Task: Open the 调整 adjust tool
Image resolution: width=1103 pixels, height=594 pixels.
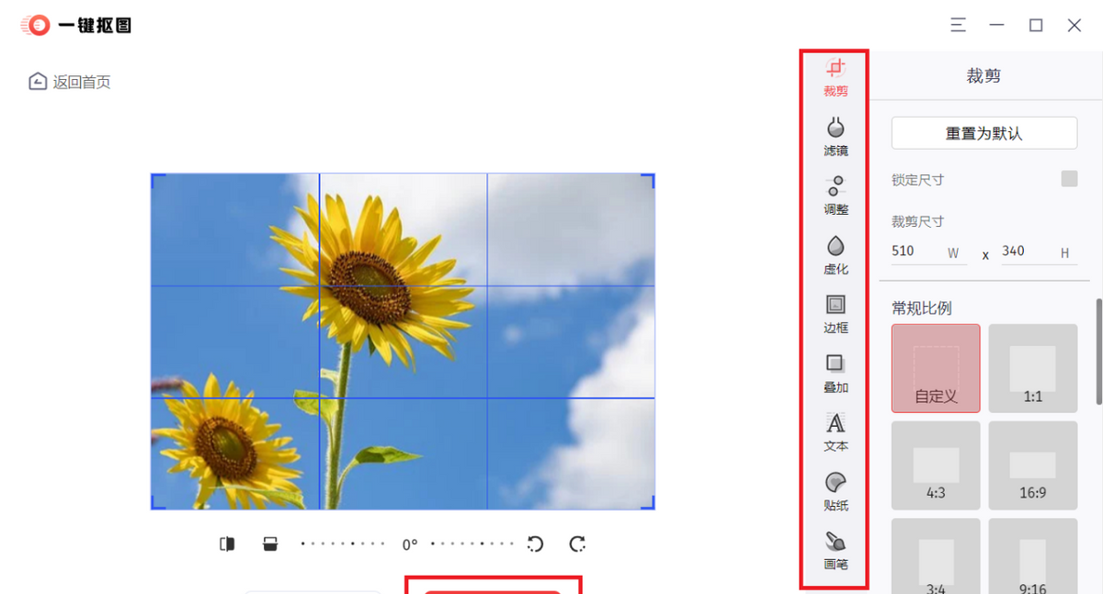Action: coord(835,195)
